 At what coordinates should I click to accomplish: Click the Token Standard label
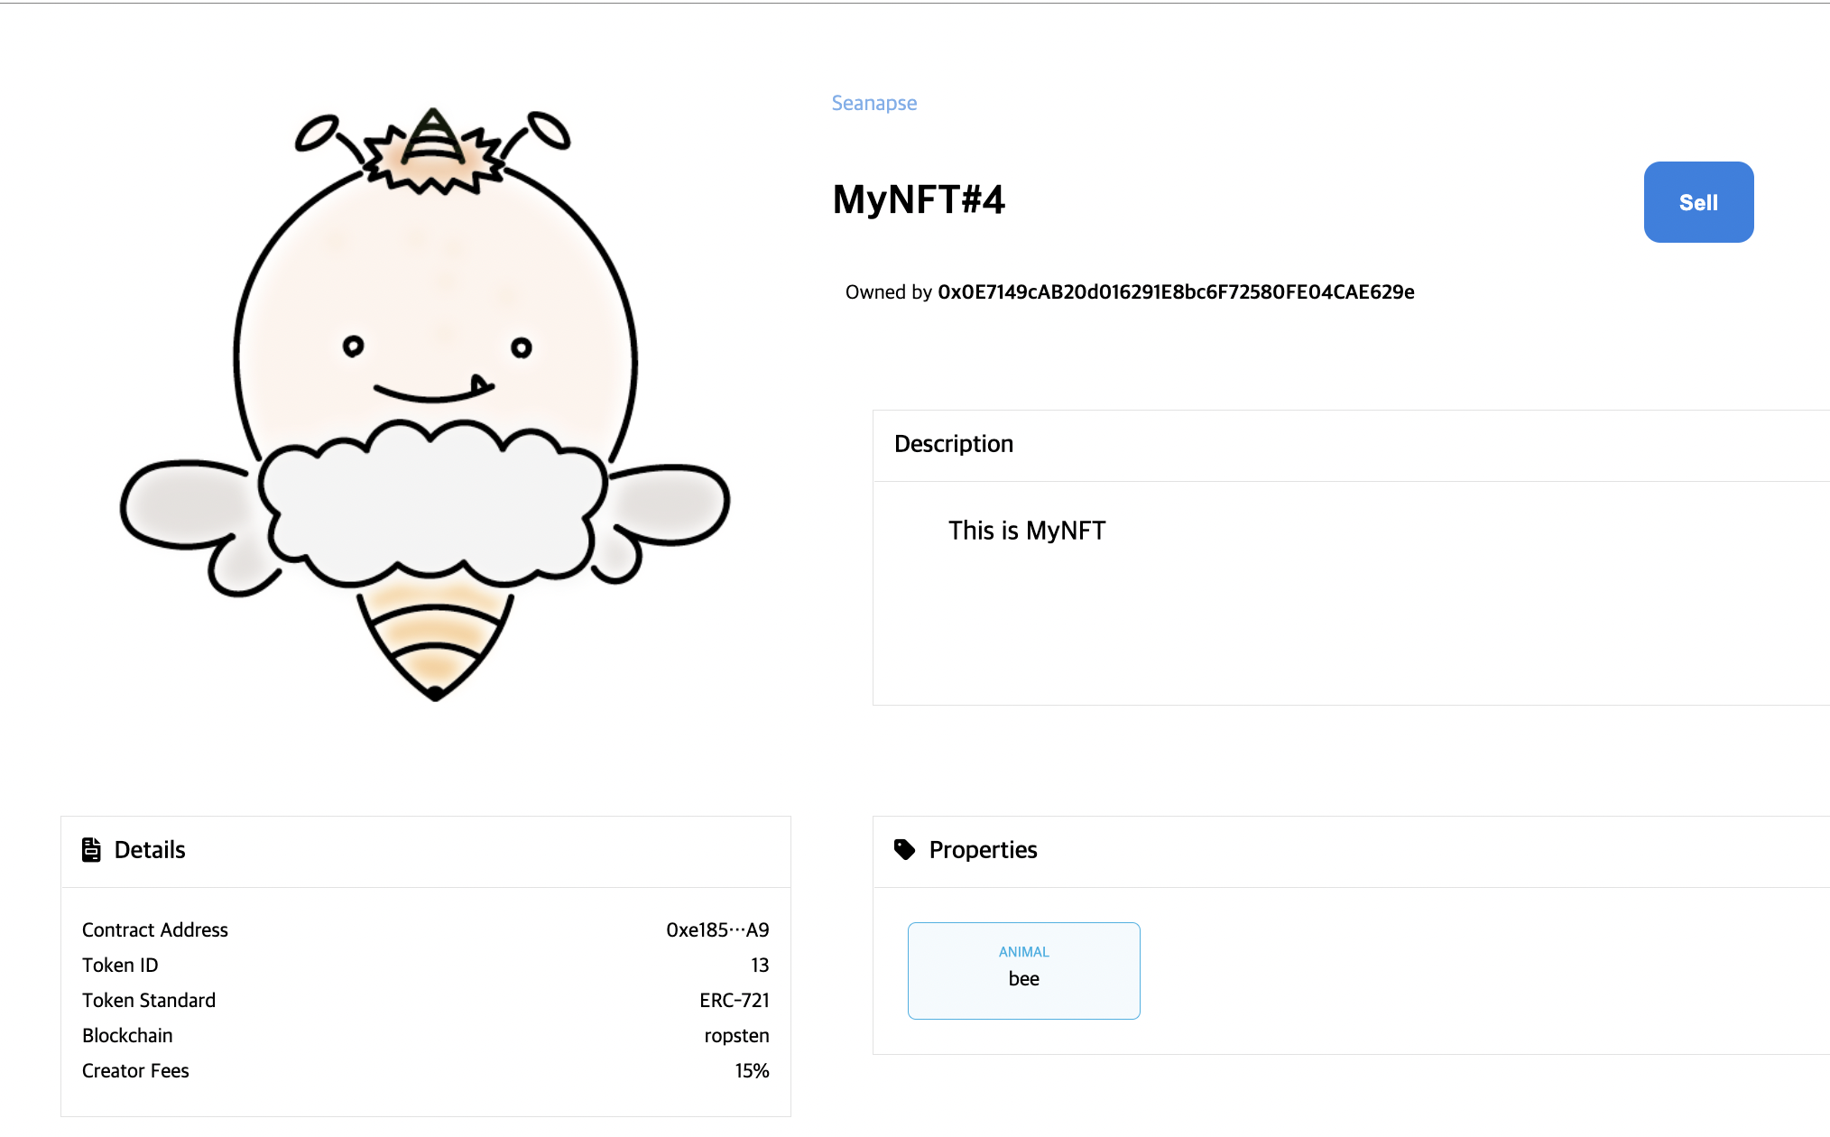(149, 1000)
